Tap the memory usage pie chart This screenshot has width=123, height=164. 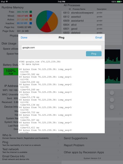pyautogui.click(x=47, y=21)
